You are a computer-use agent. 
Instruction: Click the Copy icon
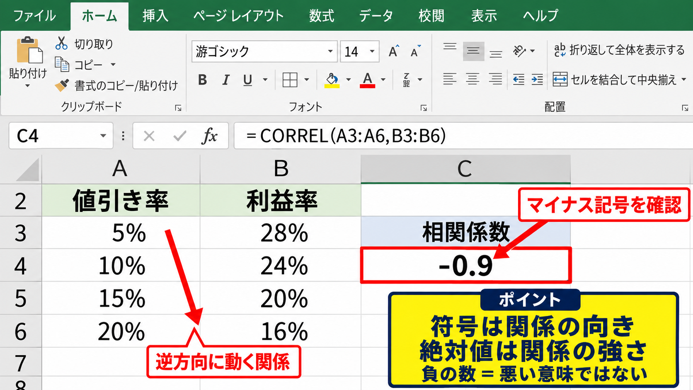[x=62, y=64]
